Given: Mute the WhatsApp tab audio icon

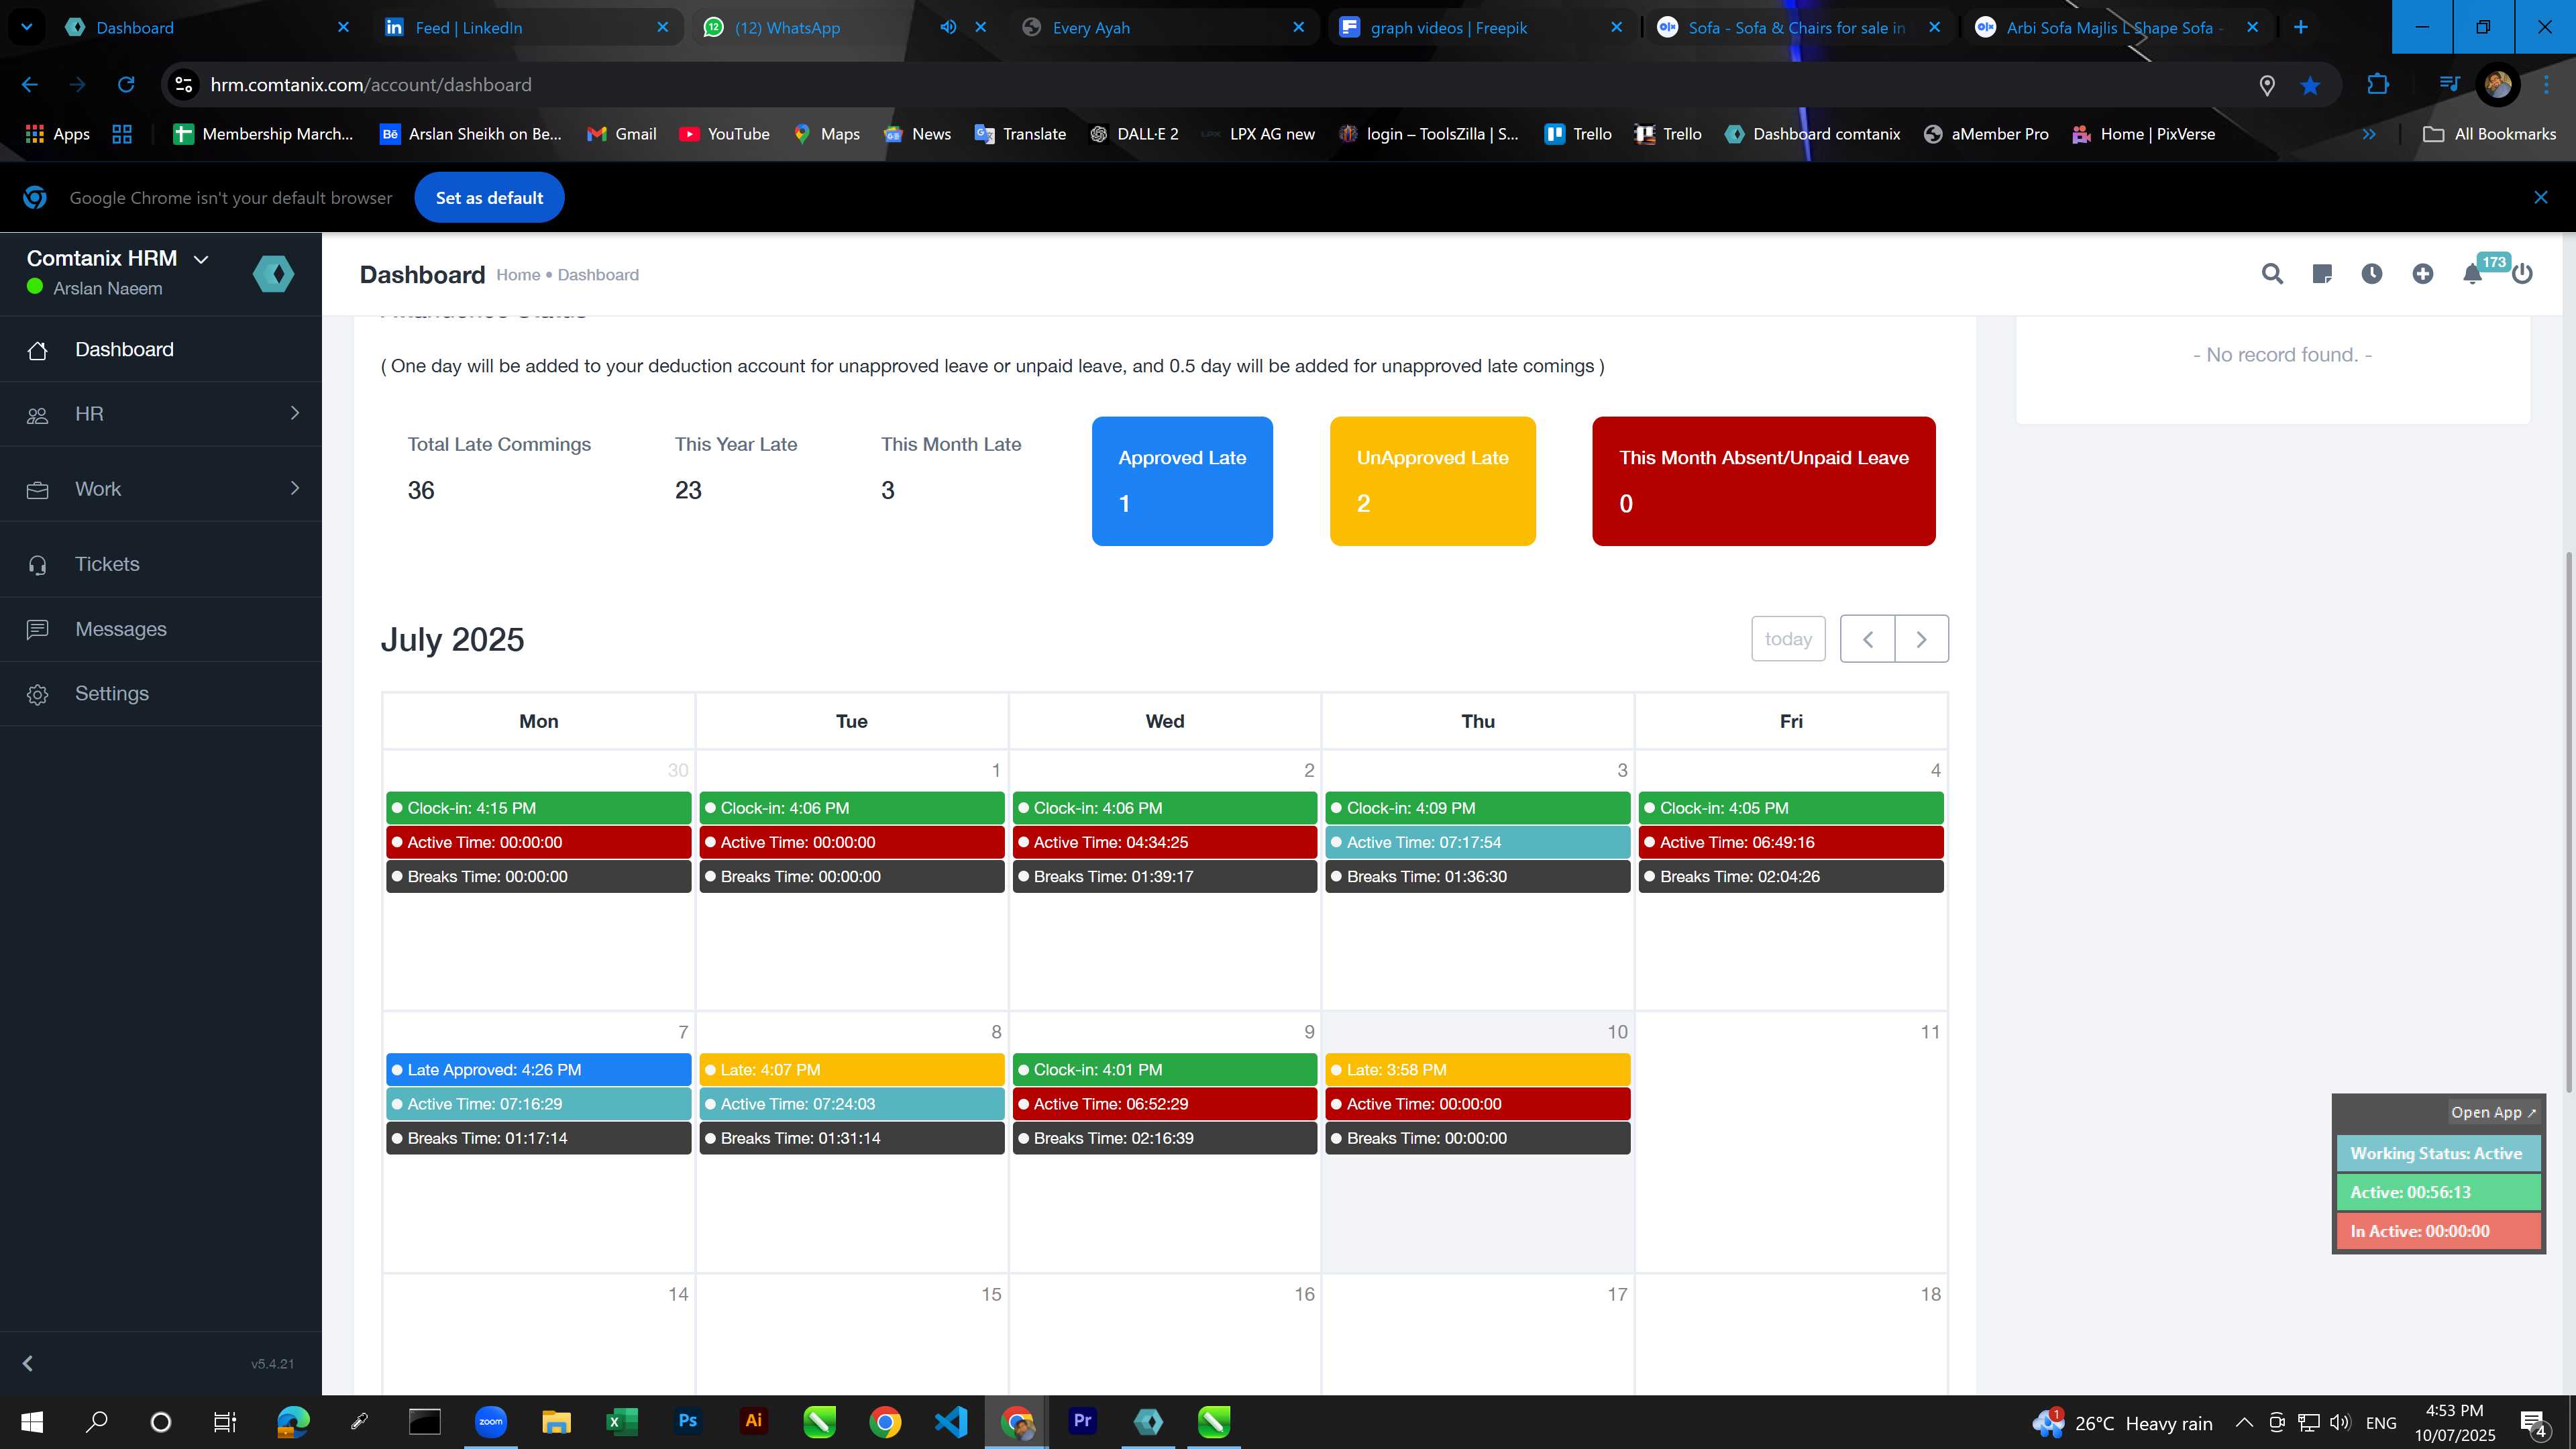Looking at the screenshot, I should 947,27.
